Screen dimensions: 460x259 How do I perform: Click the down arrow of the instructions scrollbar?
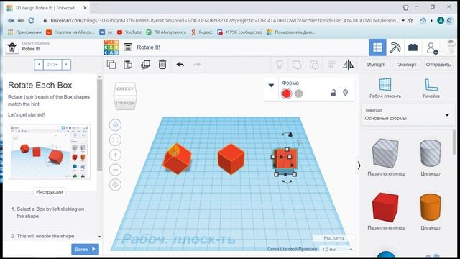99,237
